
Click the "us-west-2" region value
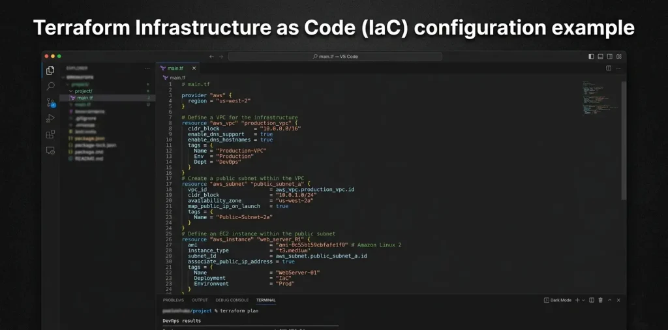[x=233, y=101]
